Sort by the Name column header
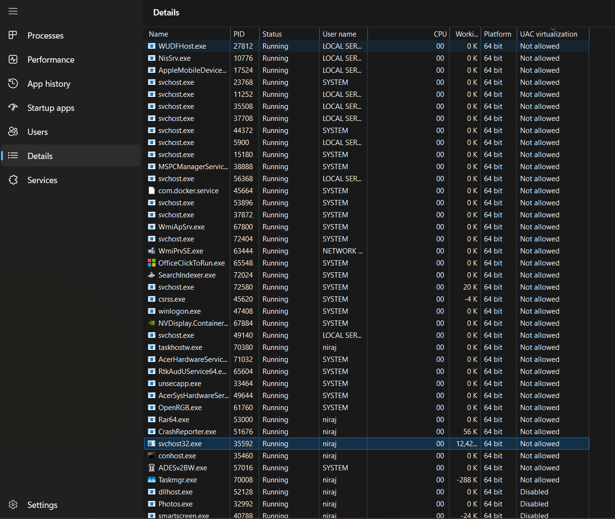This screenshot has height=519, width=615. [187, 34]
